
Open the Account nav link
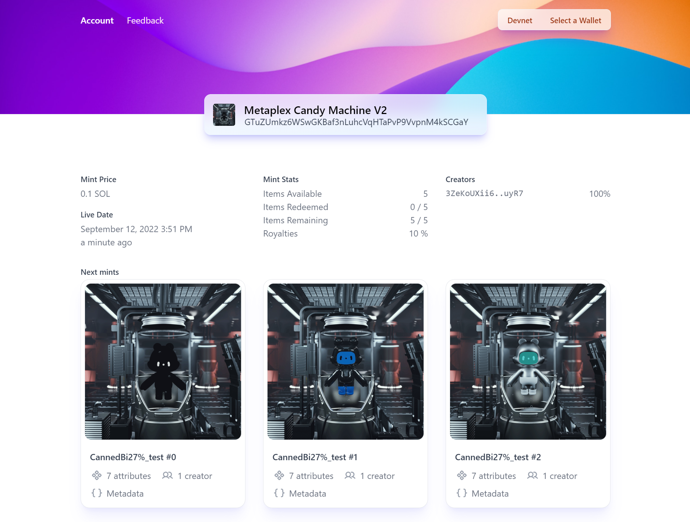(97, 21)
